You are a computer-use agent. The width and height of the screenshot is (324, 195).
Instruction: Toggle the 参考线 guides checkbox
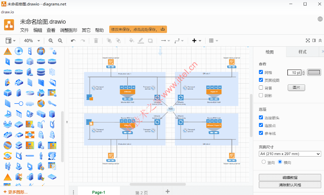[261, 133]
